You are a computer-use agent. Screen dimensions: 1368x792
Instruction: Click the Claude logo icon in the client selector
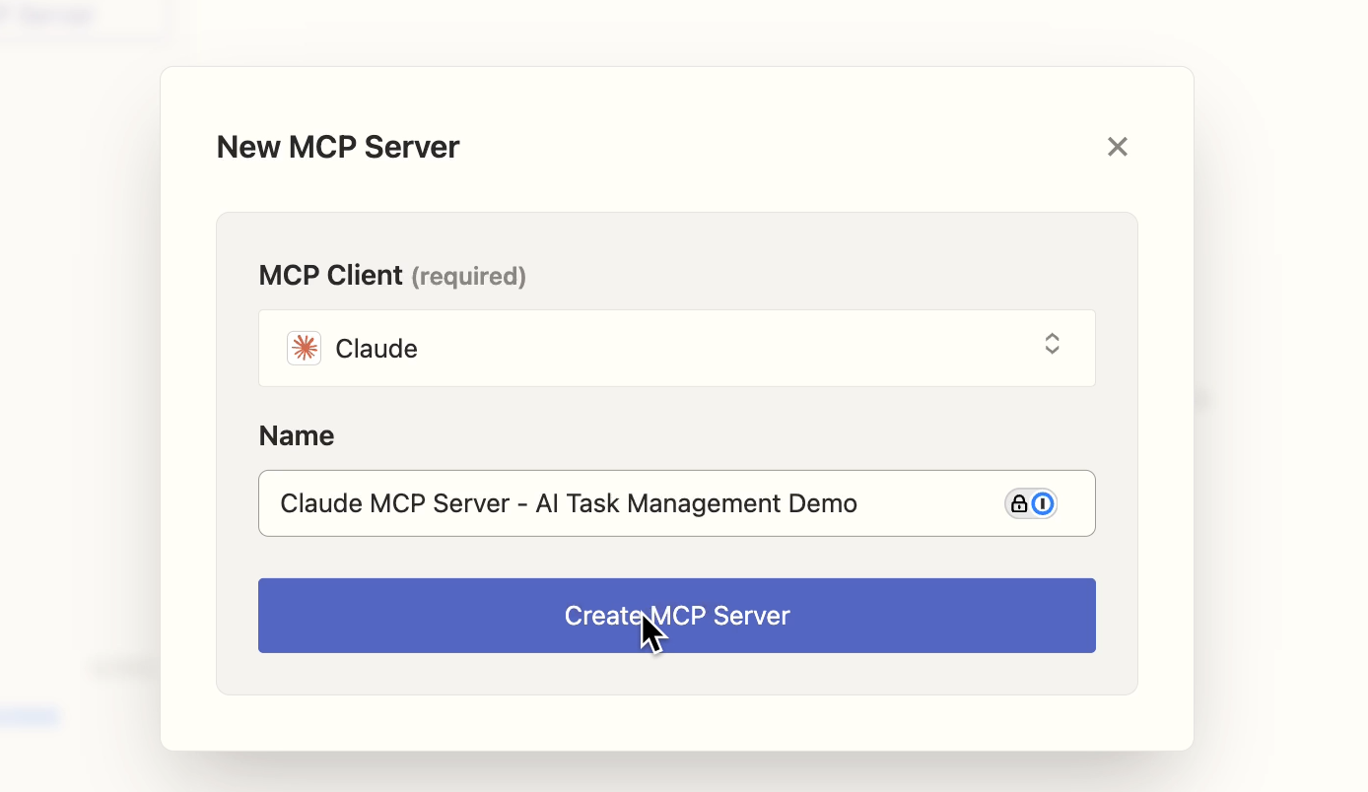(304, 348)
